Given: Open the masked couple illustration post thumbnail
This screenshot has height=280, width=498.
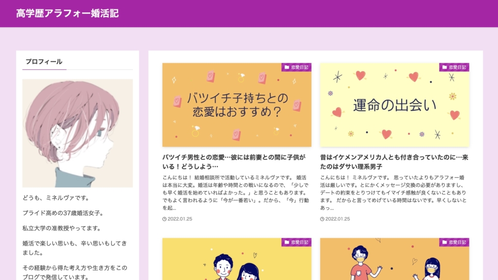Looking at the screenshot, I should (x=394, y=259).
